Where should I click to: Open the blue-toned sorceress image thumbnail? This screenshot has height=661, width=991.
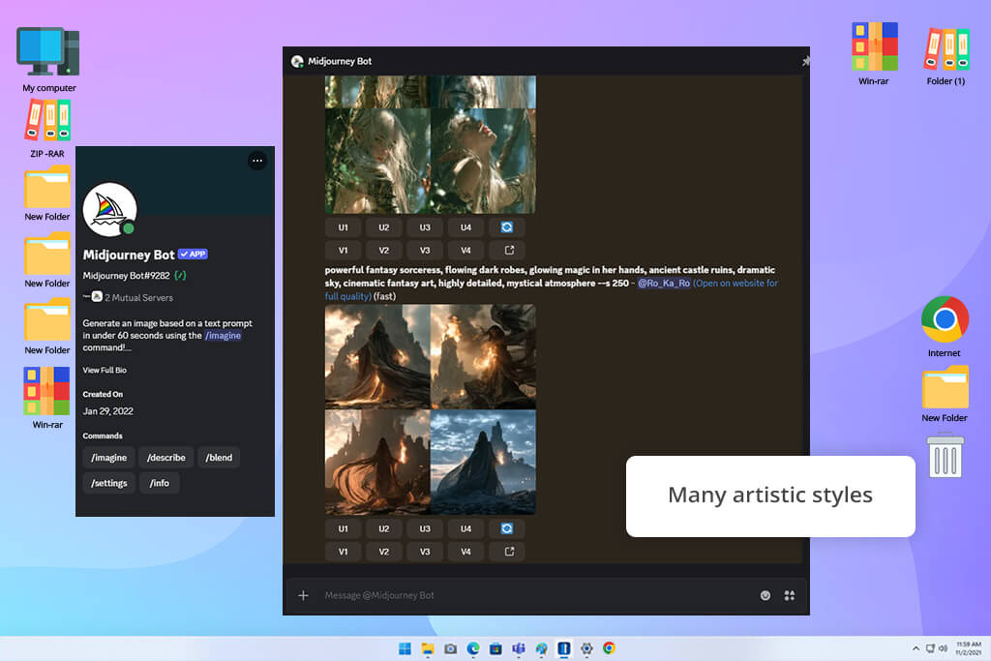(483, 462)
